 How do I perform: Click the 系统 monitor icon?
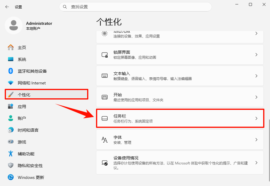click(11, 59)
